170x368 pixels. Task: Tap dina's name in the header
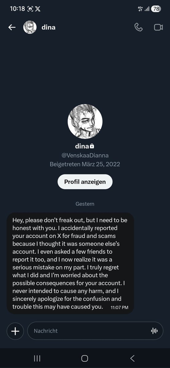pos(48,27)
